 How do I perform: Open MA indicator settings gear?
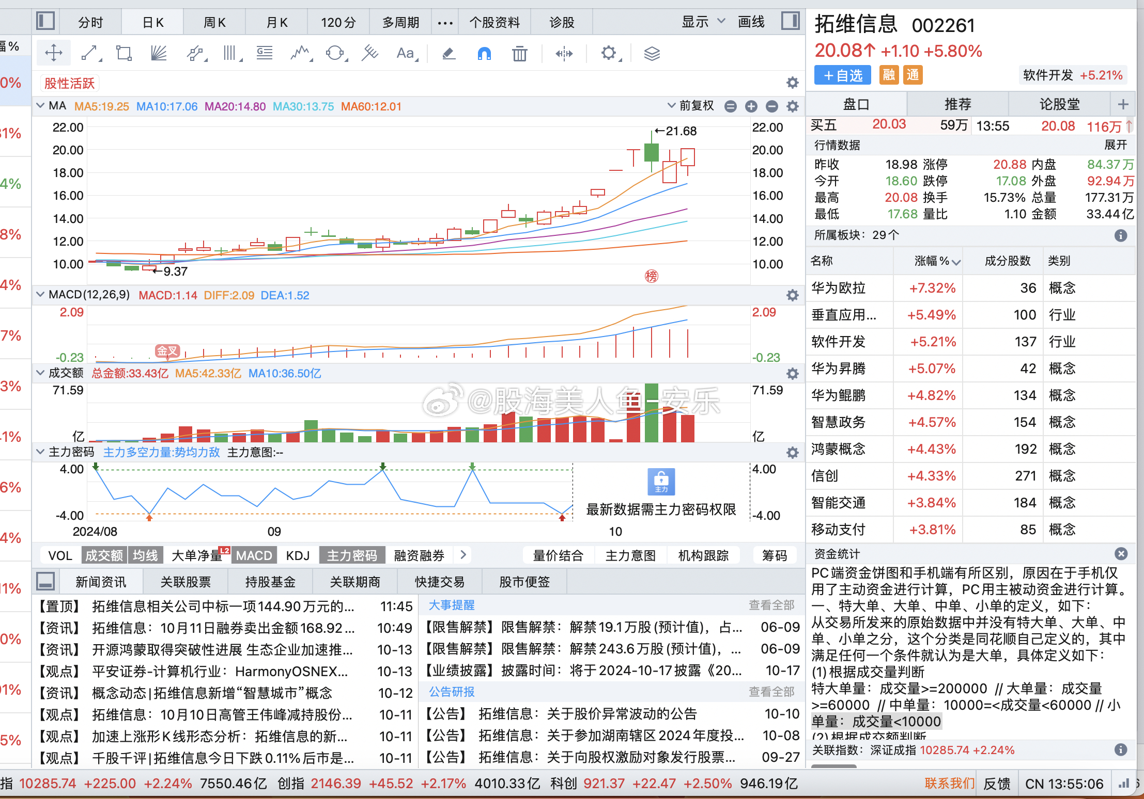792,106
